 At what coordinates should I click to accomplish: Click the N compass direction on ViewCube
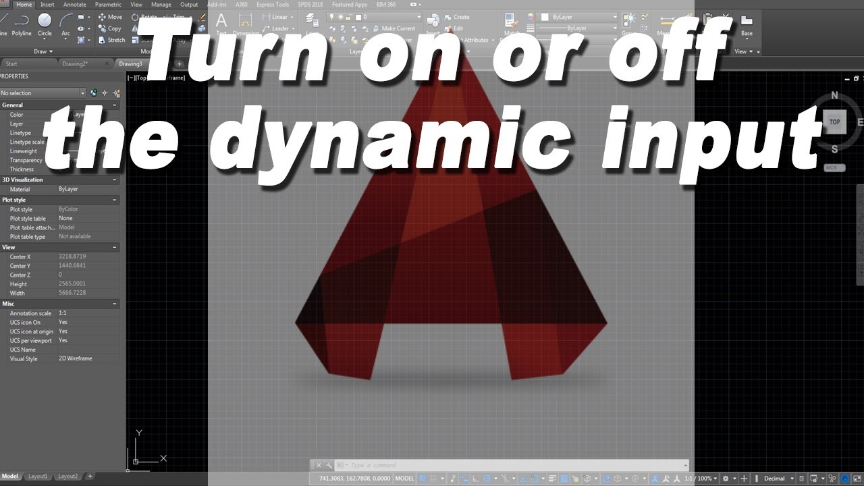pos(834,95)
